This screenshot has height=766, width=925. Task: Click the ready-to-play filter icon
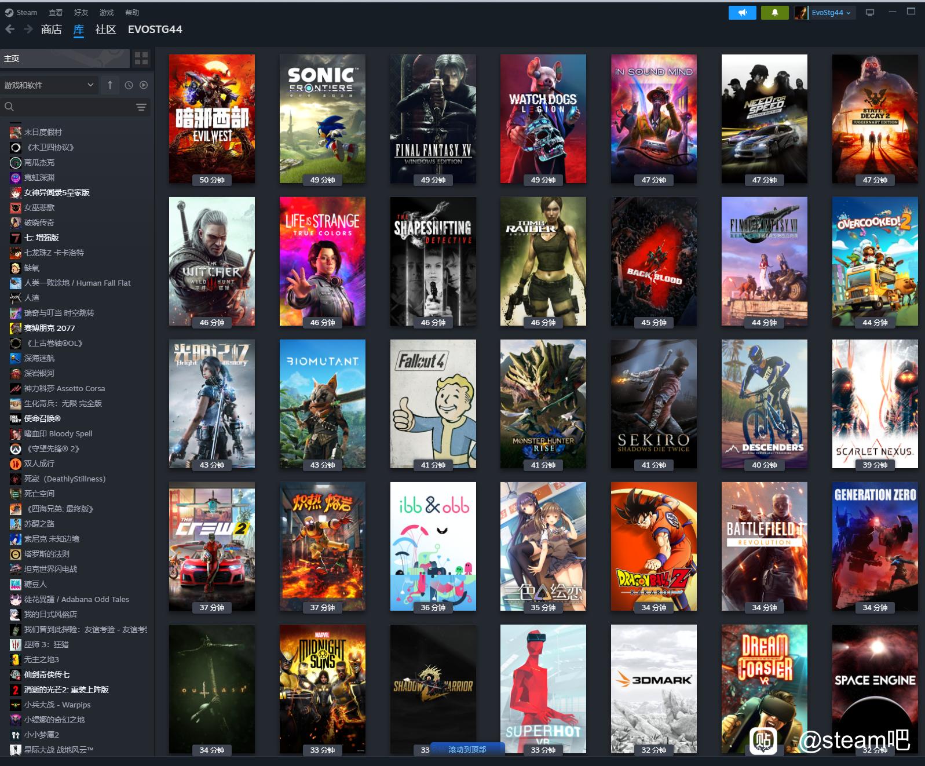pos(144,85)
